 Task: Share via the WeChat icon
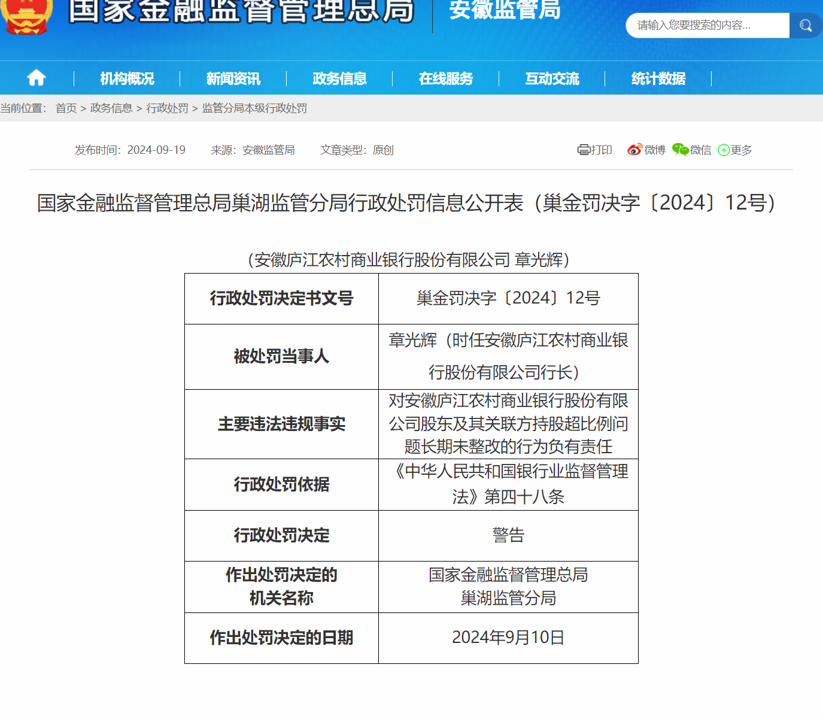[x=681, y=150]
